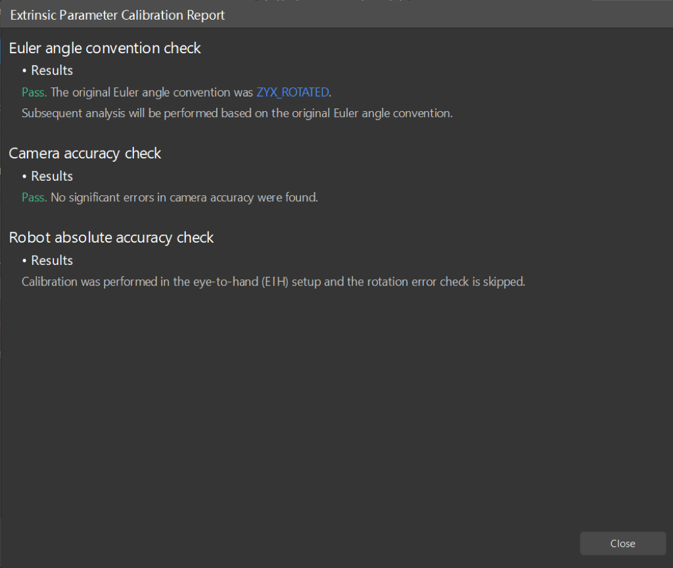Click the Extrinsic Parameter Calibration Report title bar
The height and width of the screenshot is (568, 673).
(x=118, y=15)
